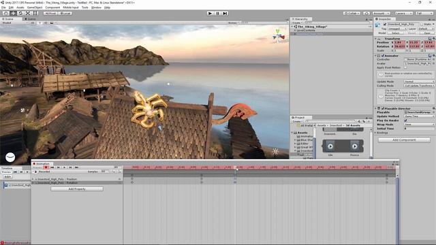Play the animation clip in Animation window
Image resolution: width=436 pixels, height=245 pixels.
[64, 167]
